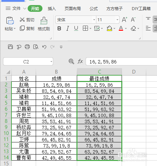157x166 pixels.
Task: Click the left align icon
Action: click(148, 28)
